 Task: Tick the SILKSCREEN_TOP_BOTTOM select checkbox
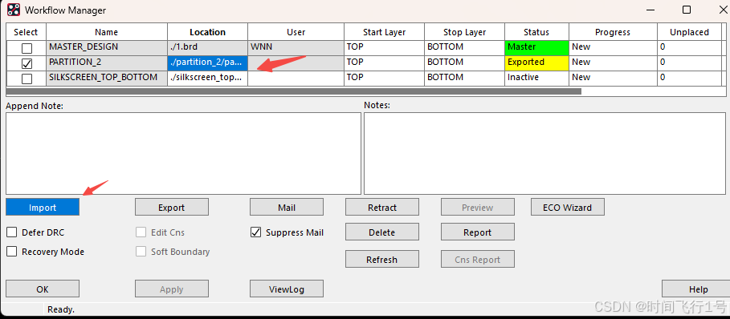[27, 79]
